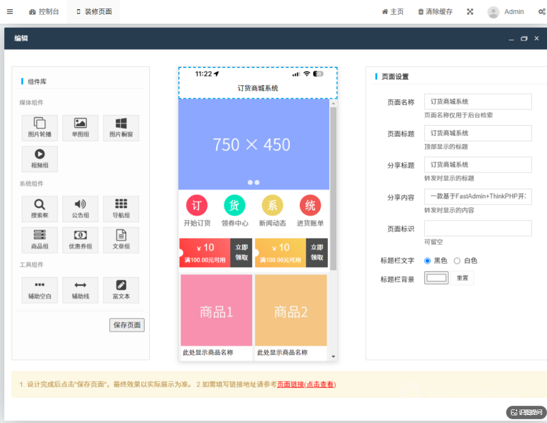
Task: Click the preview pane vertical scrollbar thumb
Action: (333, 188)
